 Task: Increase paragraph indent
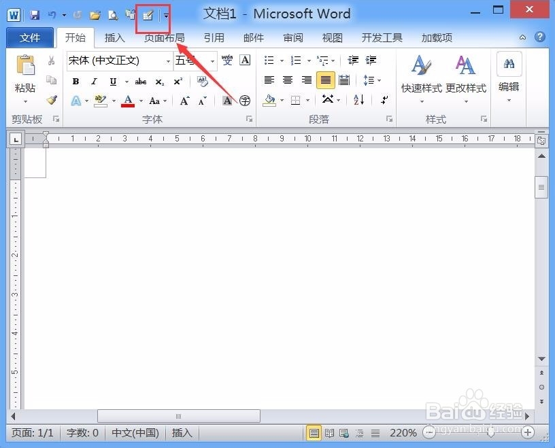click(371, 61)
